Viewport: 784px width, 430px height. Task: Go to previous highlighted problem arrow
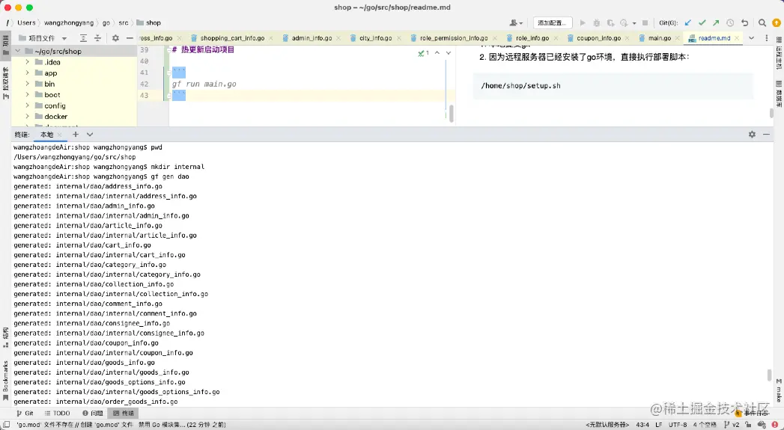coord(437,53)
